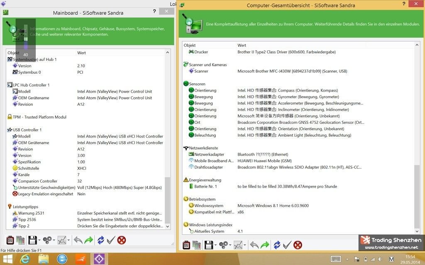This screenshot has height=265, width=425.
Task: Click the Objekt column header in Computer-Gesamtübersicht list
Action: (x=190, y=45)
